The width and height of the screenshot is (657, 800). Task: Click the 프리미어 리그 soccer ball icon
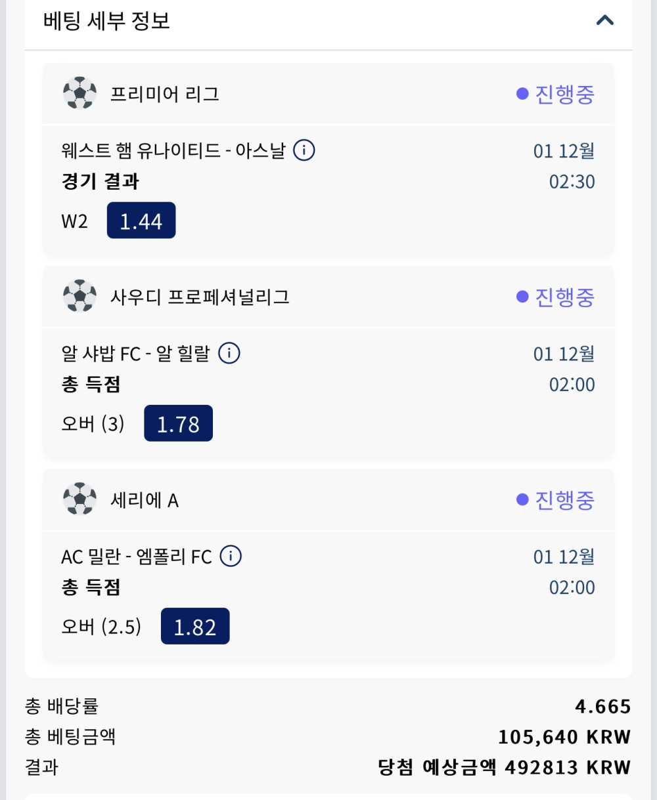79,93
